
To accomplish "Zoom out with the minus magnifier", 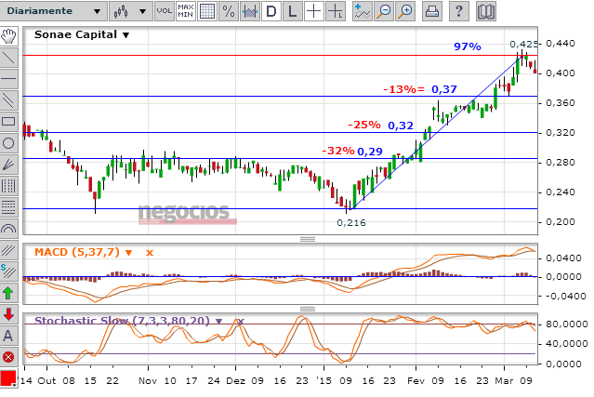I will [x=384, y=11].
